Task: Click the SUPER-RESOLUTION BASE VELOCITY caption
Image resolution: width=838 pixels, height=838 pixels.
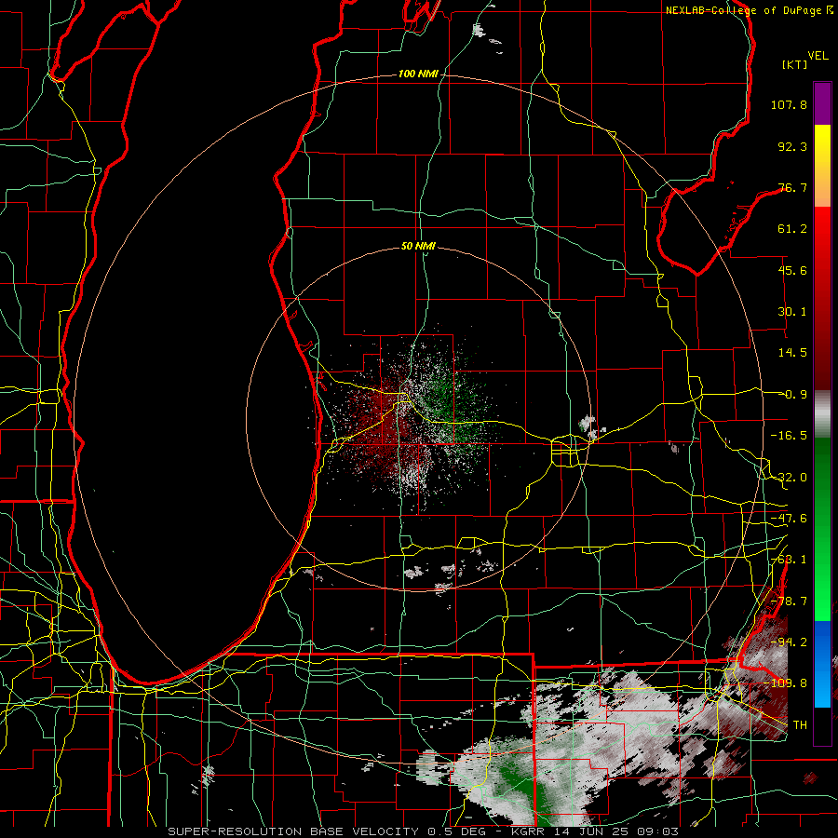Action: tap(293, 831)
